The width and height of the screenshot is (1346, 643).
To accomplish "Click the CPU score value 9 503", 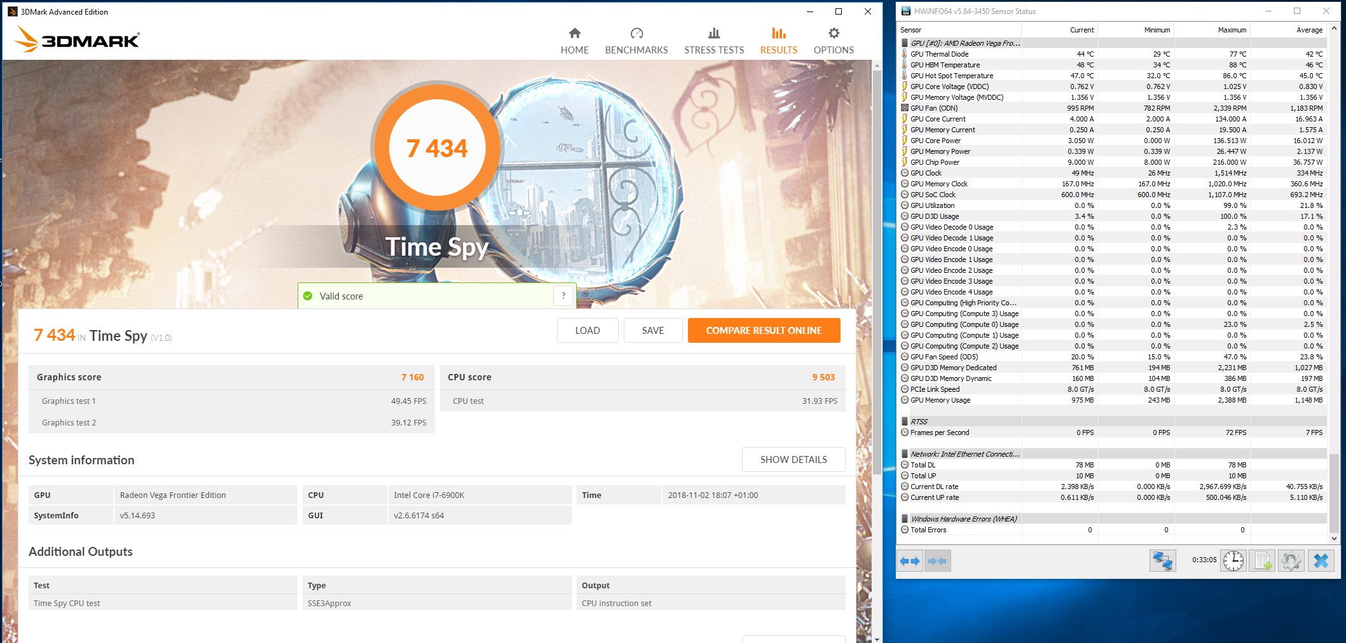I will point(823,377).
